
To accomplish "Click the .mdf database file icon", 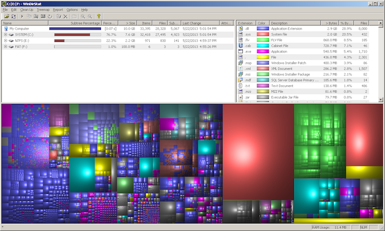I will point(240,80).
